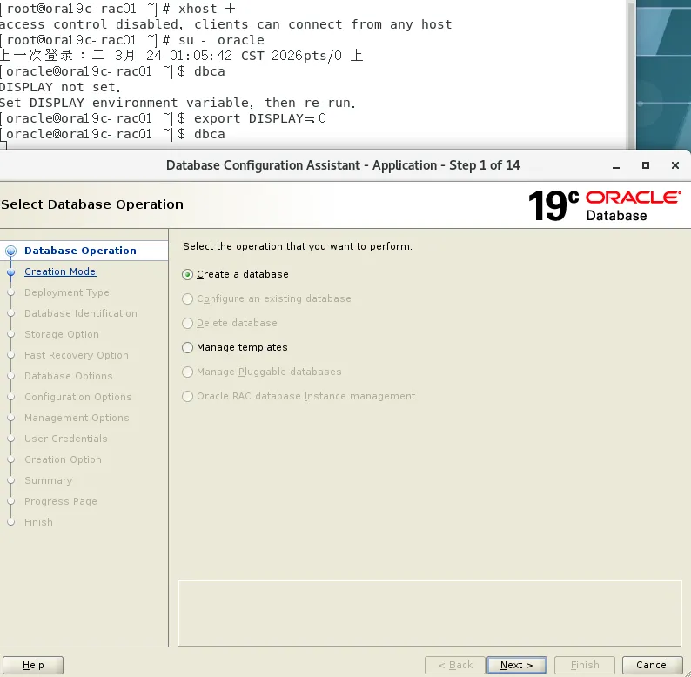Click the empty message text area
Screen dimensions: 691x677
tap(429, 613)
